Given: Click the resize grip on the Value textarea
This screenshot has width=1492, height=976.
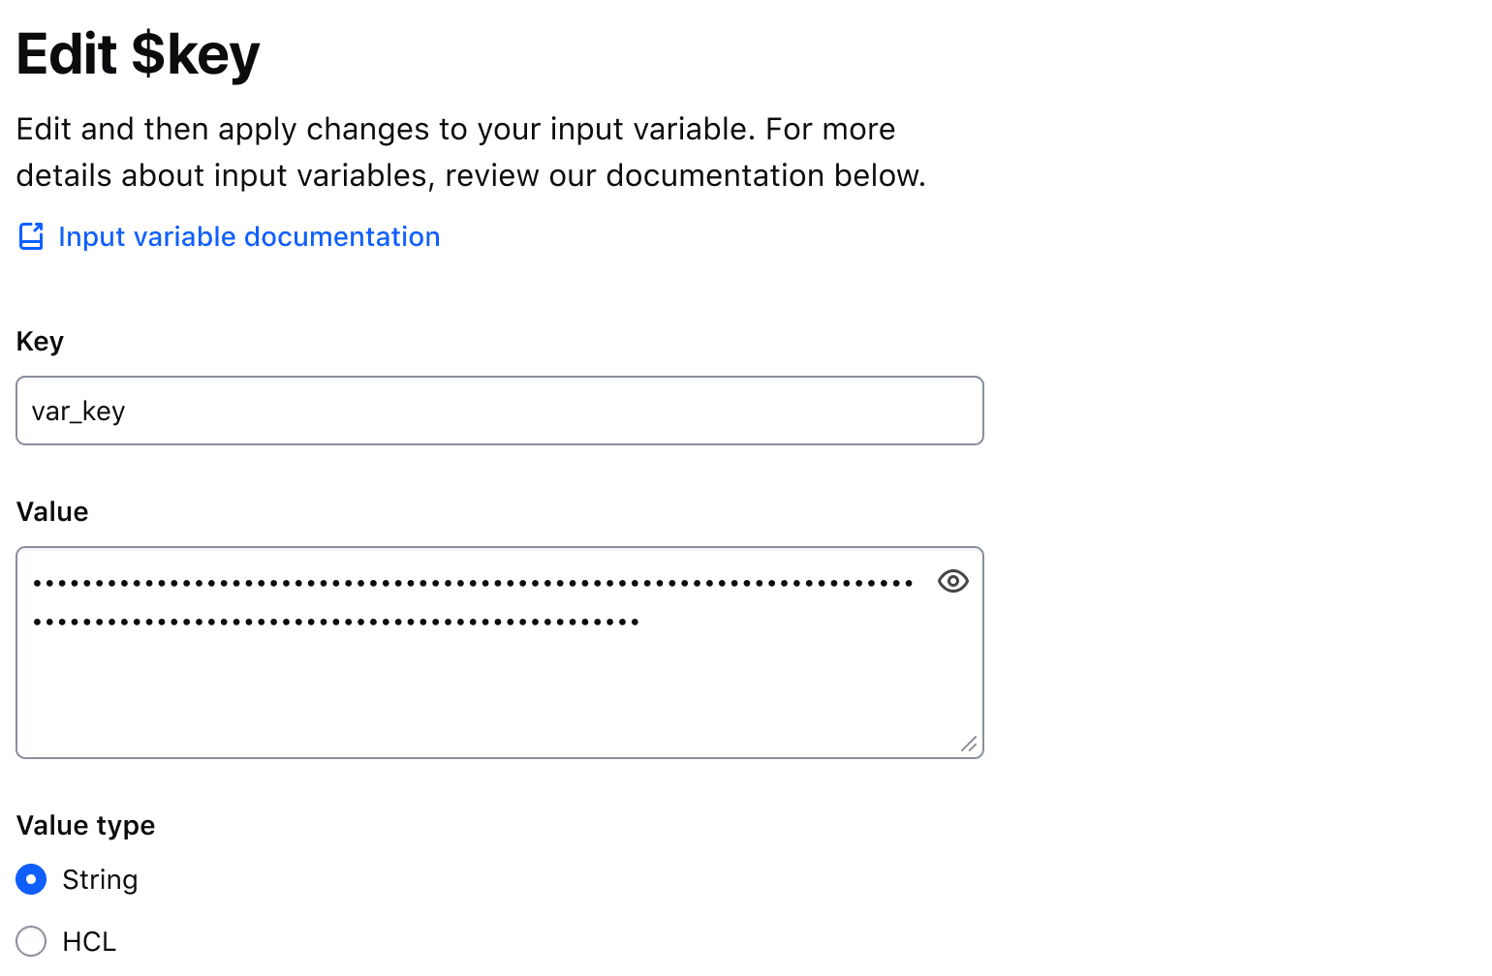Looking at the screenshot, I should point(969,746).
